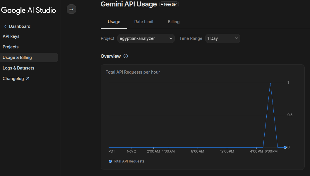
Task: Click the back chevron beside Dashboard
Action: [5, 26]
